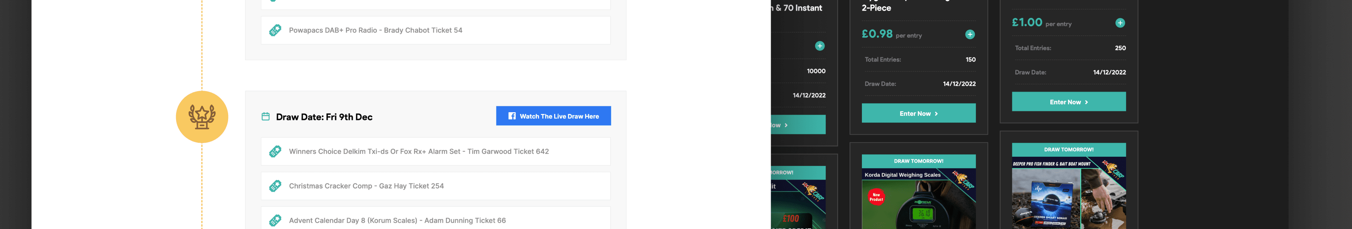1352x229 pixels.
Task: Click the Total Entries value 150
Action: [x=970, y=60]
